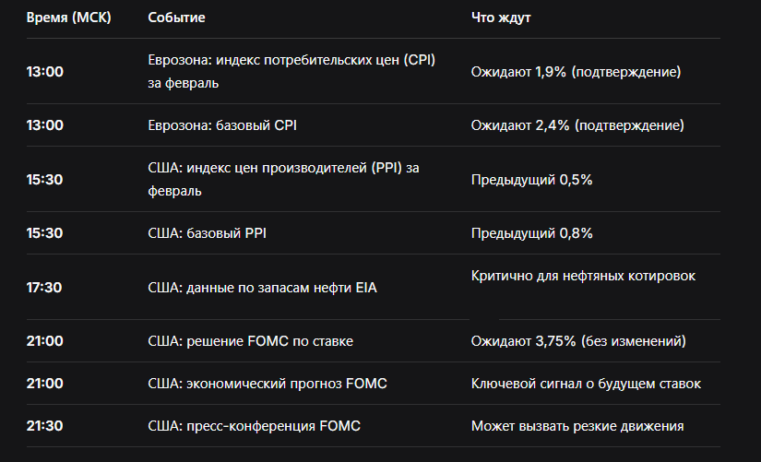Click "Предыдущий 0,5%" forecast cell
The image size is (761, 462).
click(x=532, y=180)
